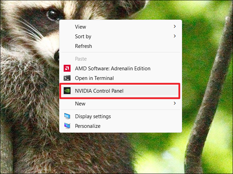This screenshot has height=174, width=233.
Task: Choose Sort by from the context menu
Action: click(x=120, y=37)
